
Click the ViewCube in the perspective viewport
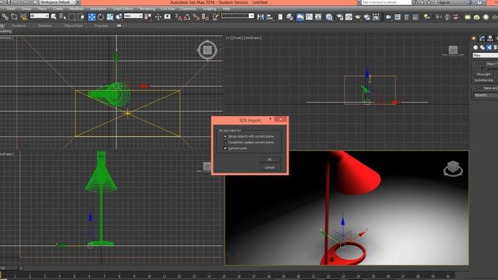click(x=453, y=168)
